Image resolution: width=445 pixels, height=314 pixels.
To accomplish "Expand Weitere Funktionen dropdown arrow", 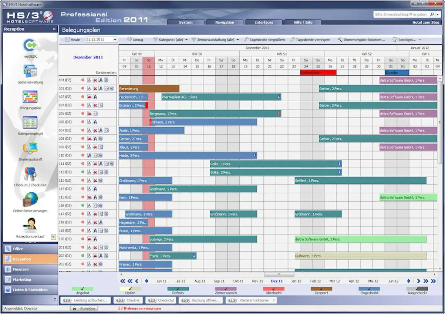I will 274,300.
